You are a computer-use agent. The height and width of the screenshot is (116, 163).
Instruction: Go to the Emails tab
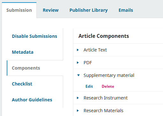(x=126, y=10)
